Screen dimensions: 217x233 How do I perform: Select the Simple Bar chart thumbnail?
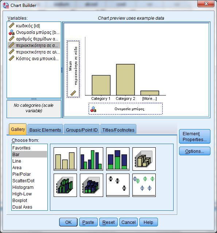[65, 159]
